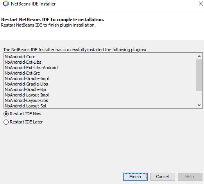Cancel the plugin installer dialog
204x184 pixels.
point(163,177)
